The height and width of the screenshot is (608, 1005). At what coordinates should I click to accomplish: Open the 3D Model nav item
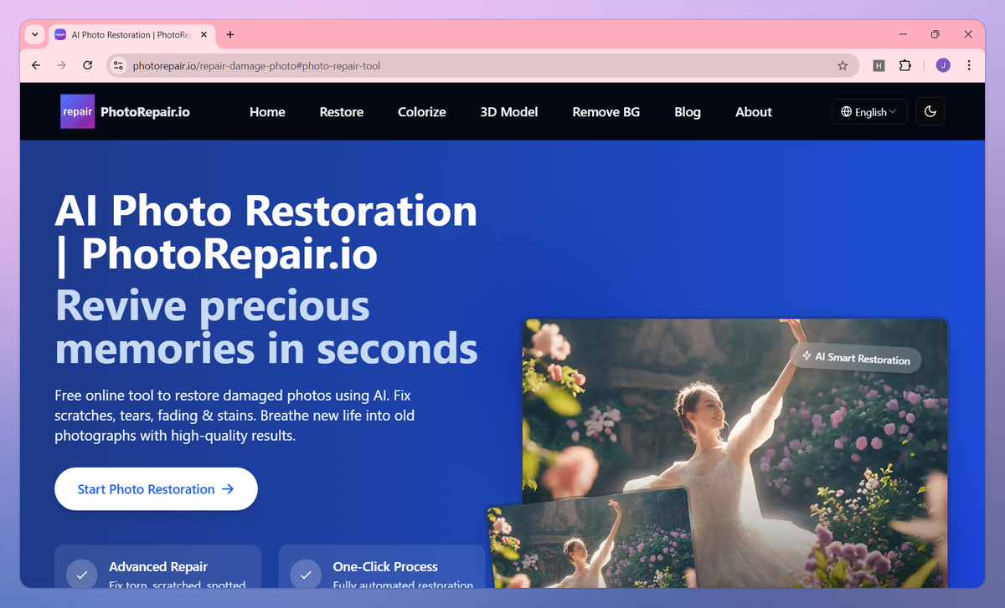click(509, 112)
